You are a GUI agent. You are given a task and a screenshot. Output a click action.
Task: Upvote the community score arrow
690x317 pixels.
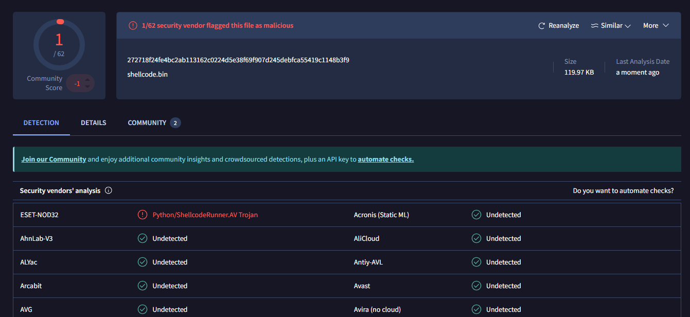[x=87, y=80]
